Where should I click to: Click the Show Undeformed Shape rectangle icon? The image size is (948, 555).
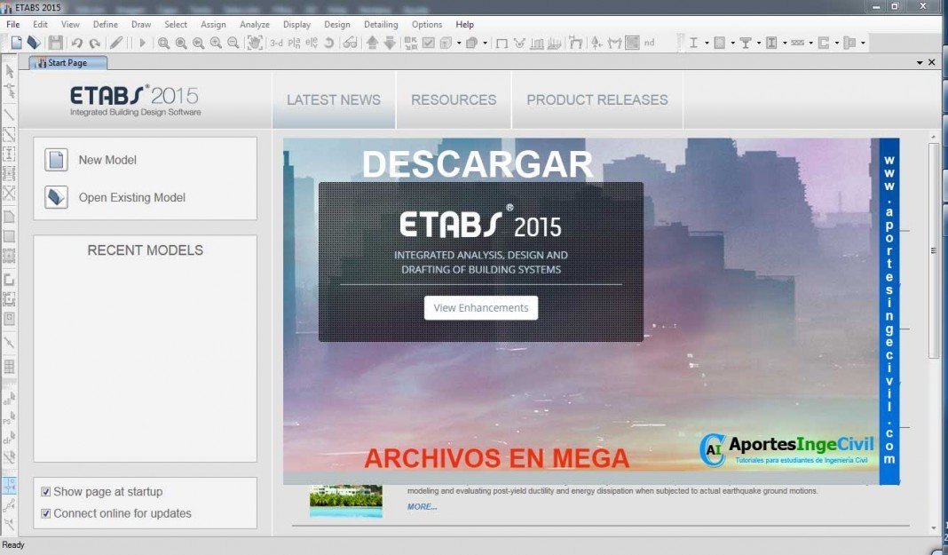(x=502, y=43)
